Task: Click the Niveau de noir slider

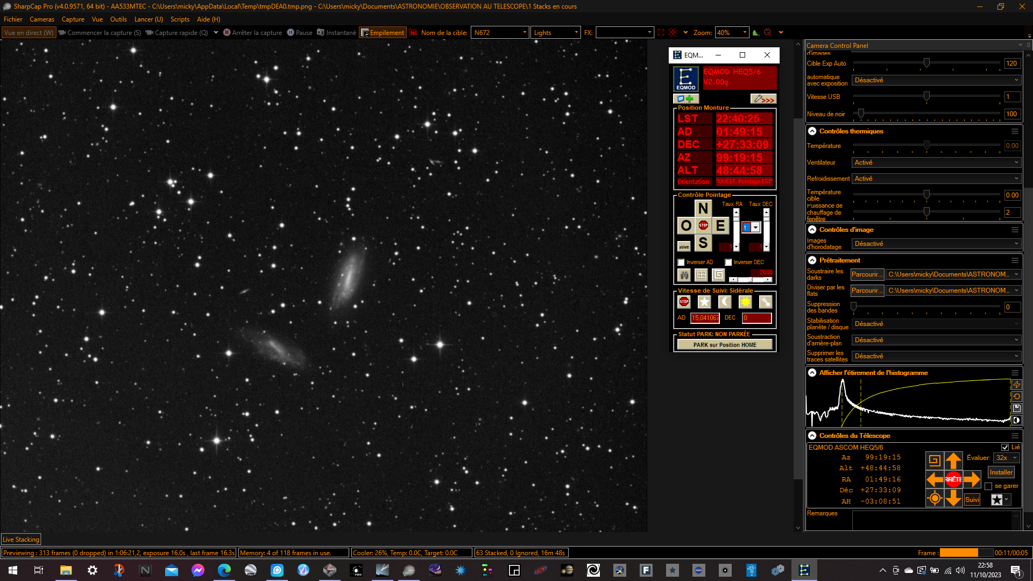Action: pyautogui.click(x=926, y=114)
